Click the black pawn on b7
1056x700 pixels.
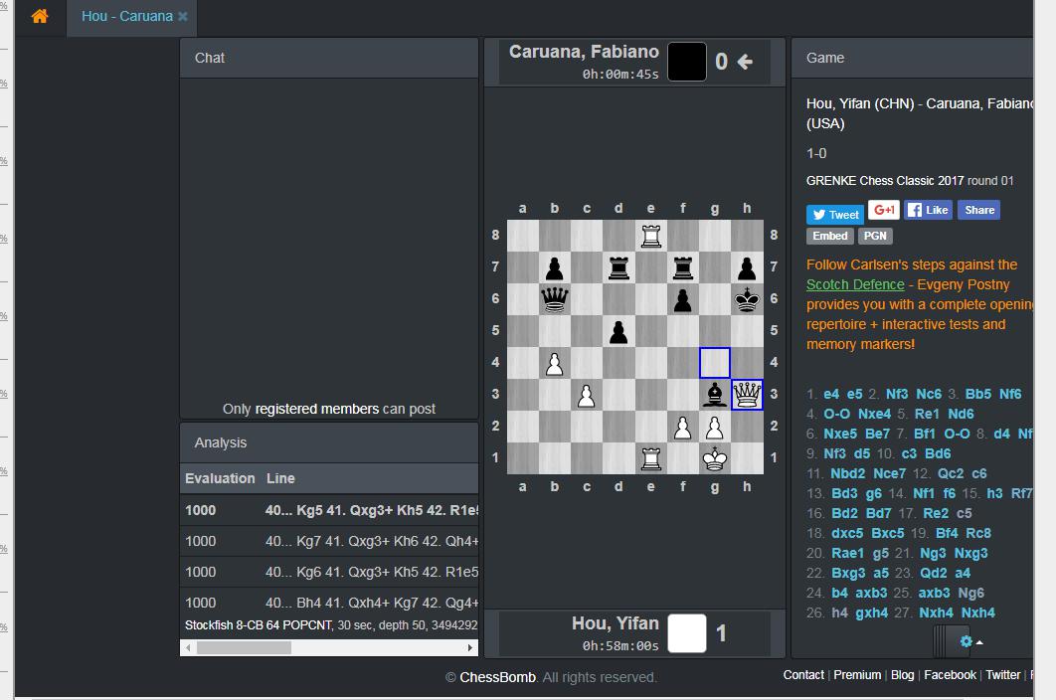pos(554,267)
